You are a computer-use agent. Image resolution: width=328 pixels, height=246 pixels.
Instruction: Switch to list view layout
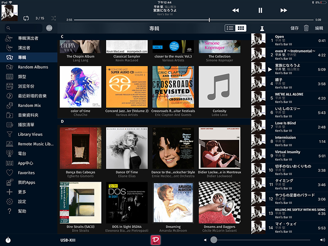click(x=230, y=28)
